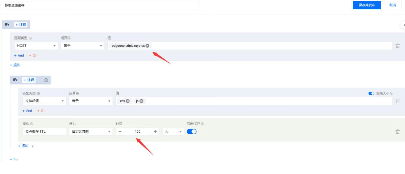
Task: Click the 取消 button
Action: [x=392, y=5]
